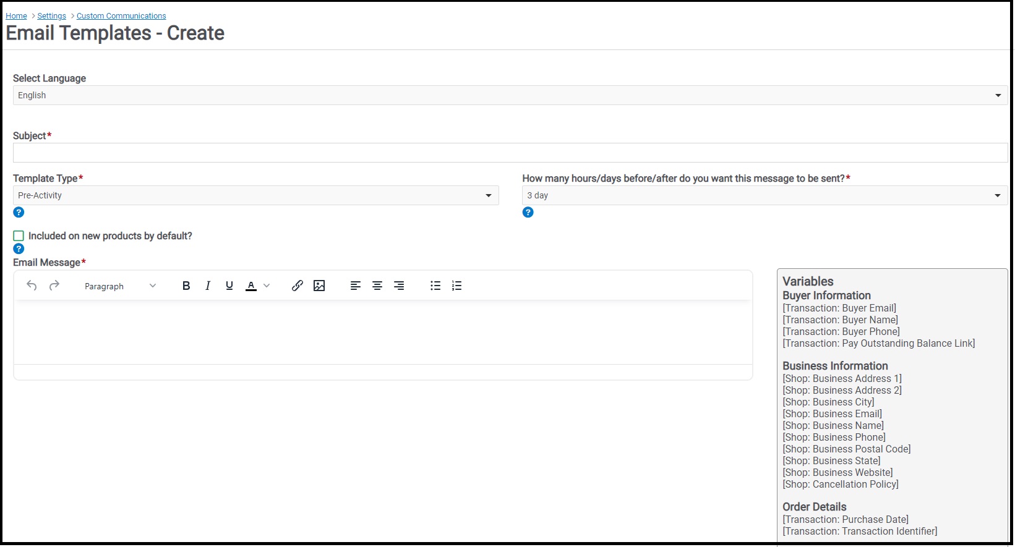The width and height of the screenshot is (1015, 547).
Task: Align text right
Action: [x=400, y=286]
